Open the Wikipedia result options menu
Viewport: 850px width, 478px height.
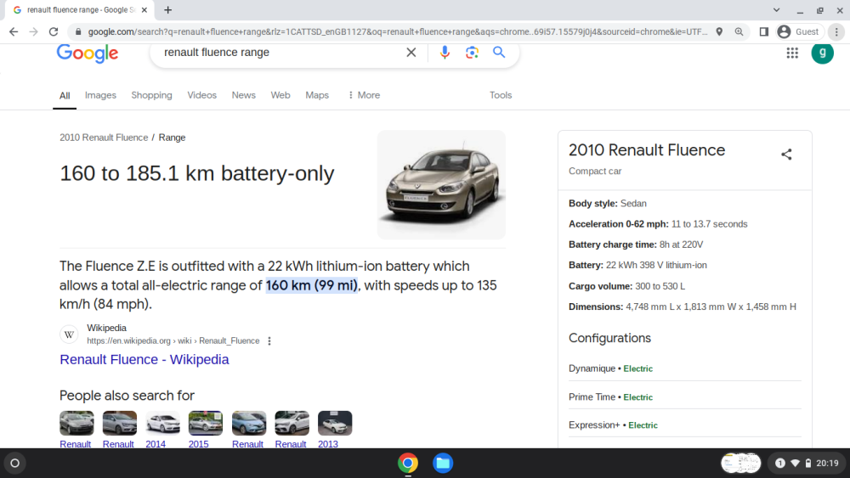pos(269,341)
